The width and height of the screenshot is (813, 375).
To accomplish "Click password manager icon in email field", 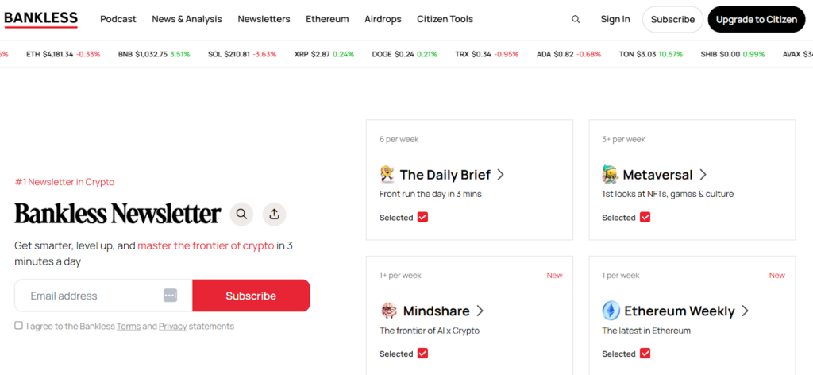I will [170, 296].
